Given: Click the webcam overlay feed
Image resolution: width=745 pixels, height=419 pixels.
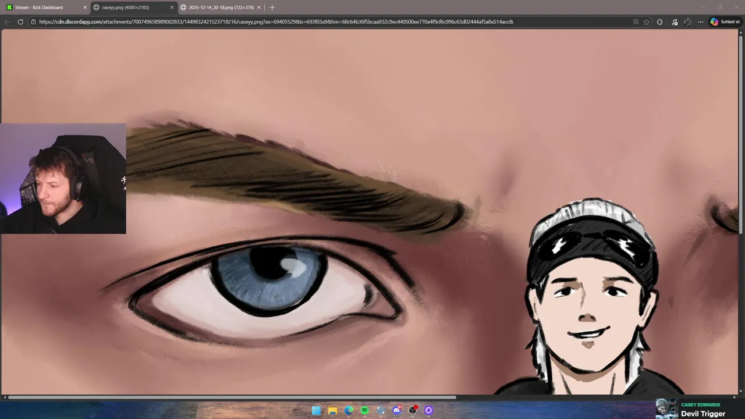Looking at the screenshot, I should pyautogui.click(x=63, y=179).
